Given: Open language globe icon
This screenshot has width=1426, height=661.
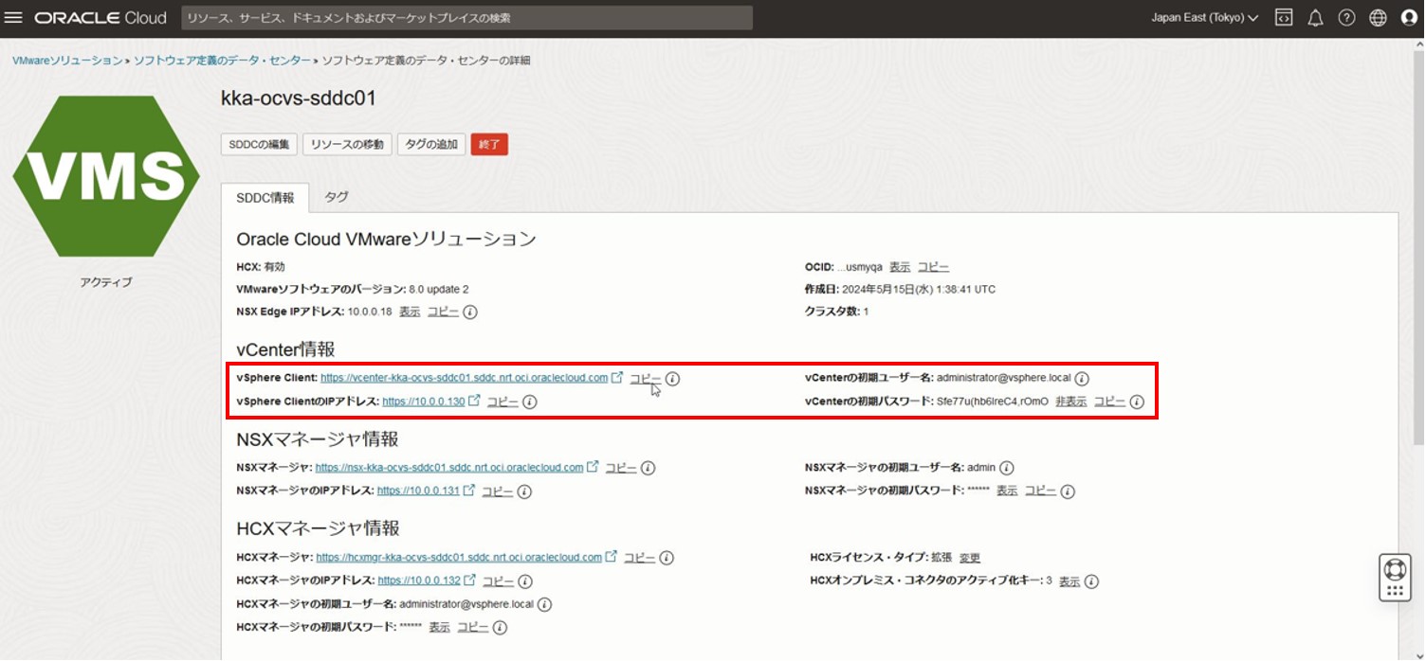Looking at the screenshot, I should pos(1378,18).
